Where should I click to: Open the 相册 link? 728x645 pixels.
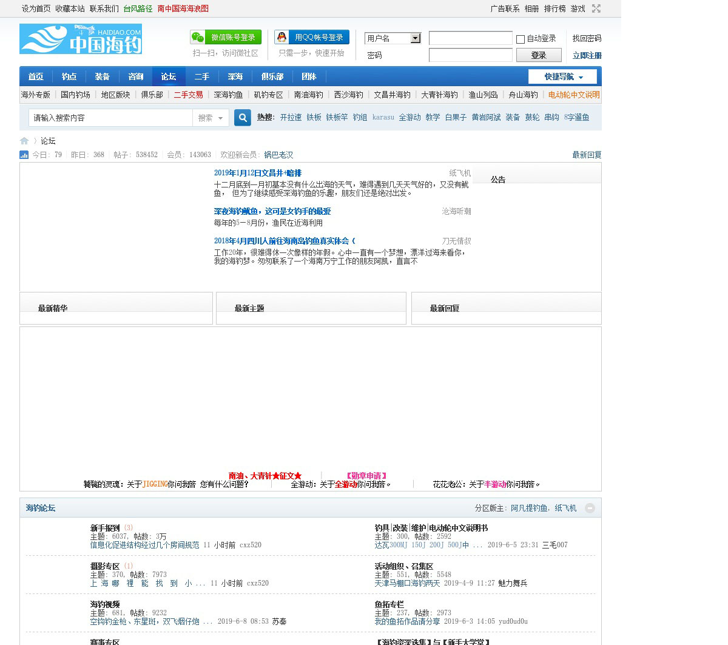pos(531,8)
